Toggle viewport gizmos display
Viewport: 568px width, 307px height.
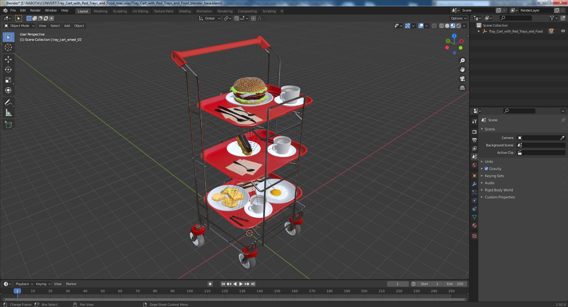click(408, 26)
